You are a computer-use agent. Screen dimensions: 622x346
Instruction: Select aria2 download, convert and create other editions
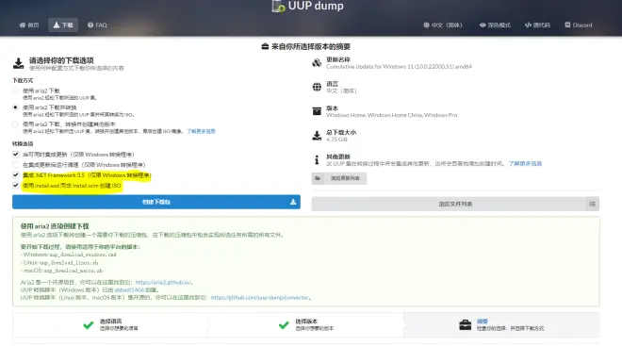[x=15, y=124]
